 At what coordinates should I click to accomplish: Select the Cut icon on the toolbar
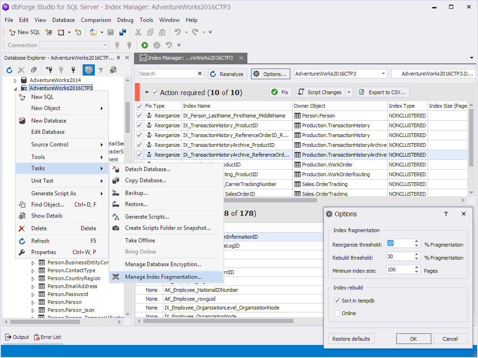(138, 32)
